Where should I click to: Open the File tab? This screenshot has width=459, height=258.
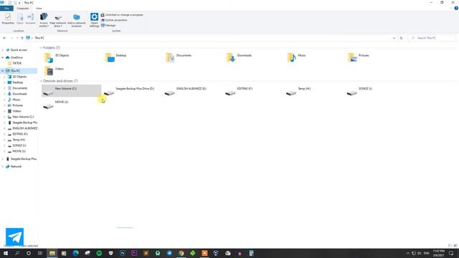[x=6, y=8]
